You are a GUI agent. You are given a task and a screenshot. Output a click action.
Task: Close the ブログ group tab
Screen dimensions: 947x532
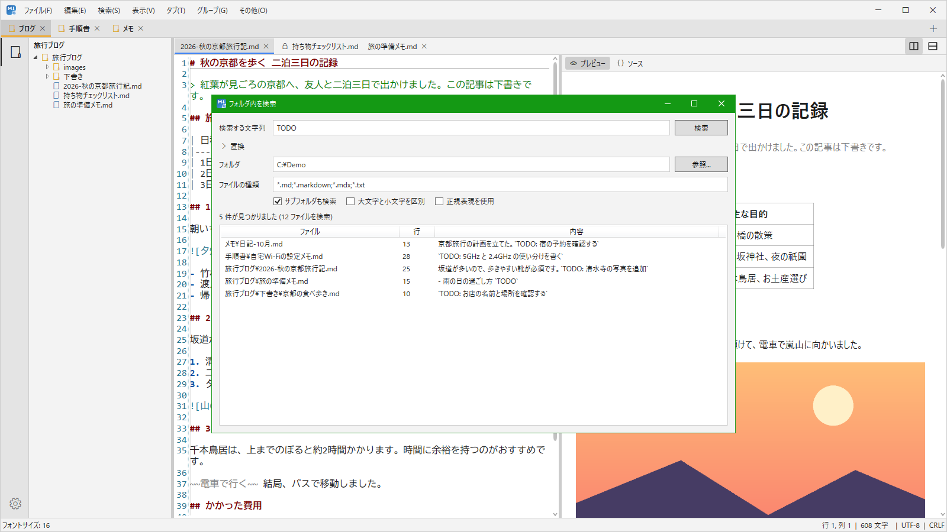click(x=43, y=28)
